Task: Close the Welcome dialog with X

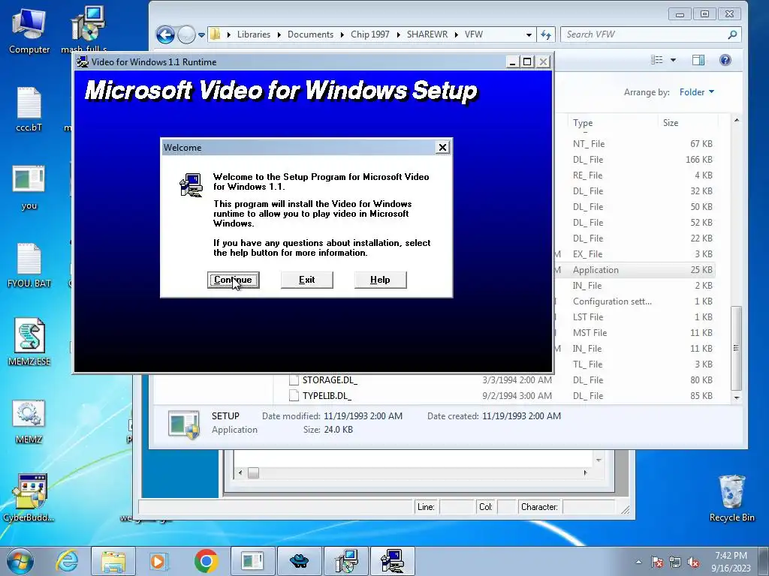Action: [x=442, y=148]
